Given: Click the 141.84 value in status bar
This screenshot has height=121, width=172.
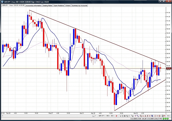Looking at the screenshot, I should 144,119.
